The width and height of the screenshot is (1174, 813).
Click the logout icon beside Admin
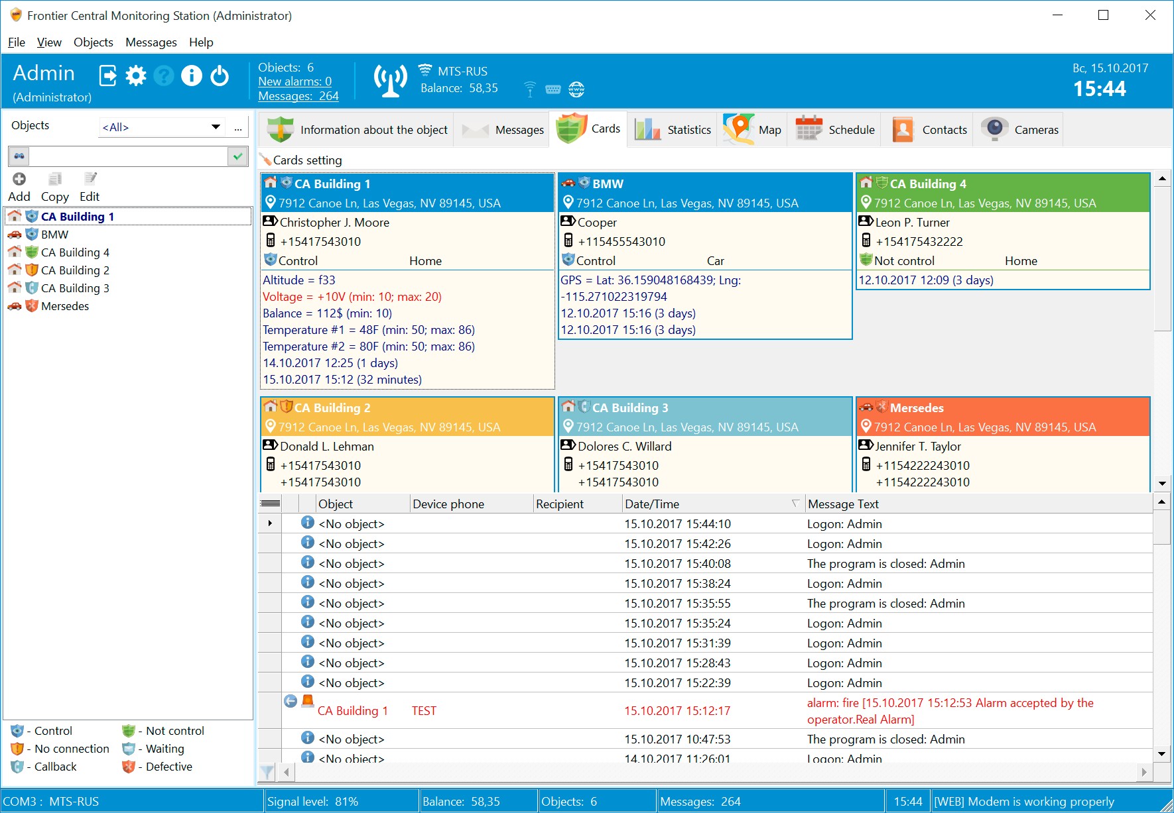pos(108,76)
